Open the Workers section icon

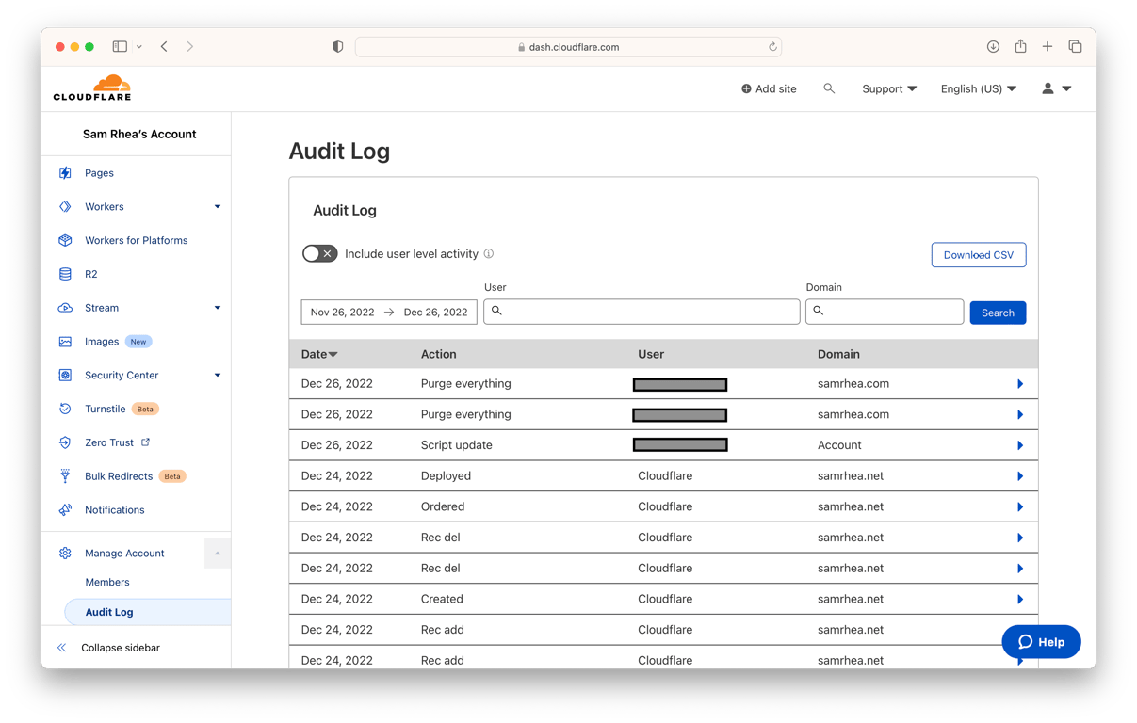64,206
